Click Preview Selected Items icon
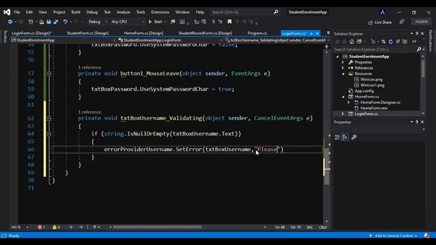This screenshot has height=245, width=436. click(414, 42)
